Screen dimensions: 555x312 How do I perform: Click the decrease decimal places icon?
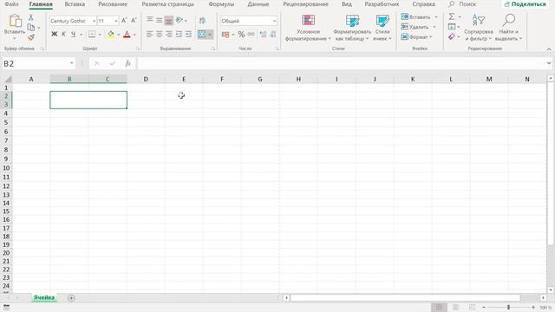(273, 35)
